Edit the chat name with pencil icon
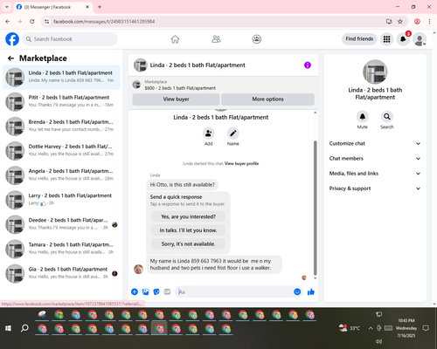437x349 pixels. click(233, 133)
